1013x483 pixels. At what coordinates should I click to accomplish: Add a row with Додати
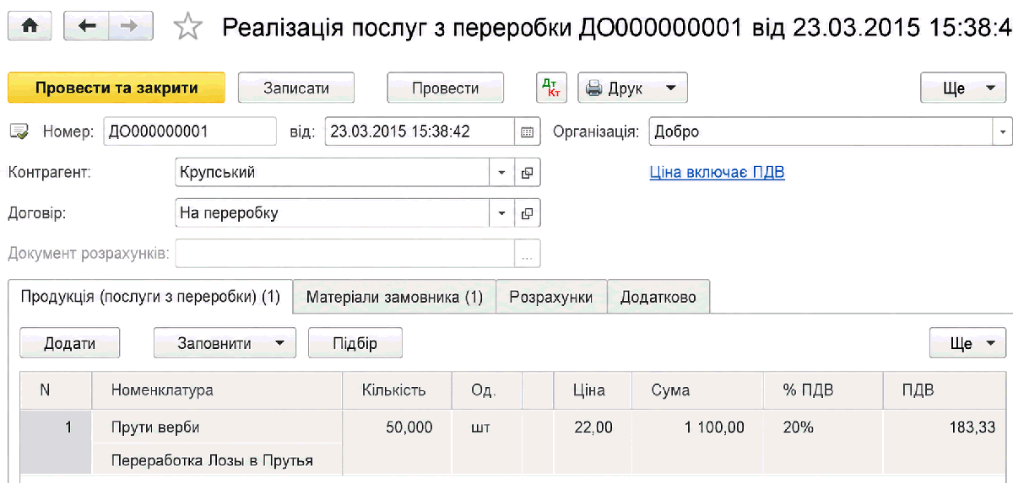pyautogui.click(x=70, y=343)
